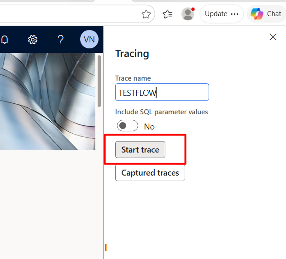The image size is (286, 259).
Task: Open the browser favorites list
Action: click(168, 14)
